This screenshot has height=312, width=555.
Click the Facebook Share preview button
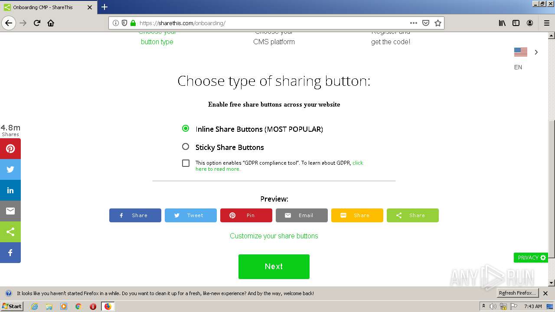[135, 215]
